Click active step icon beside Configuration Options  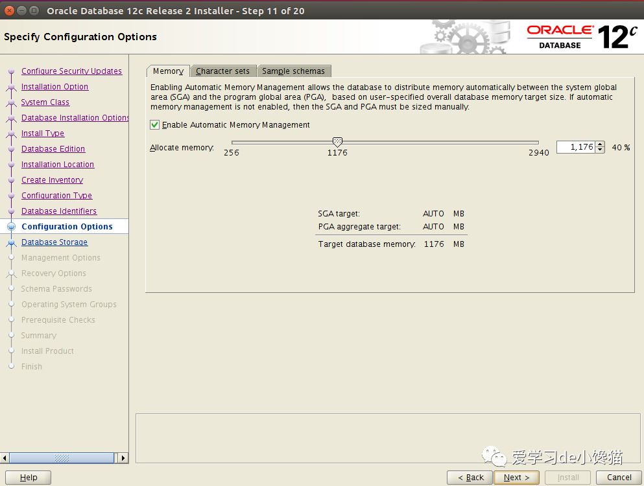pyautogui.click(x=12, y=227)
